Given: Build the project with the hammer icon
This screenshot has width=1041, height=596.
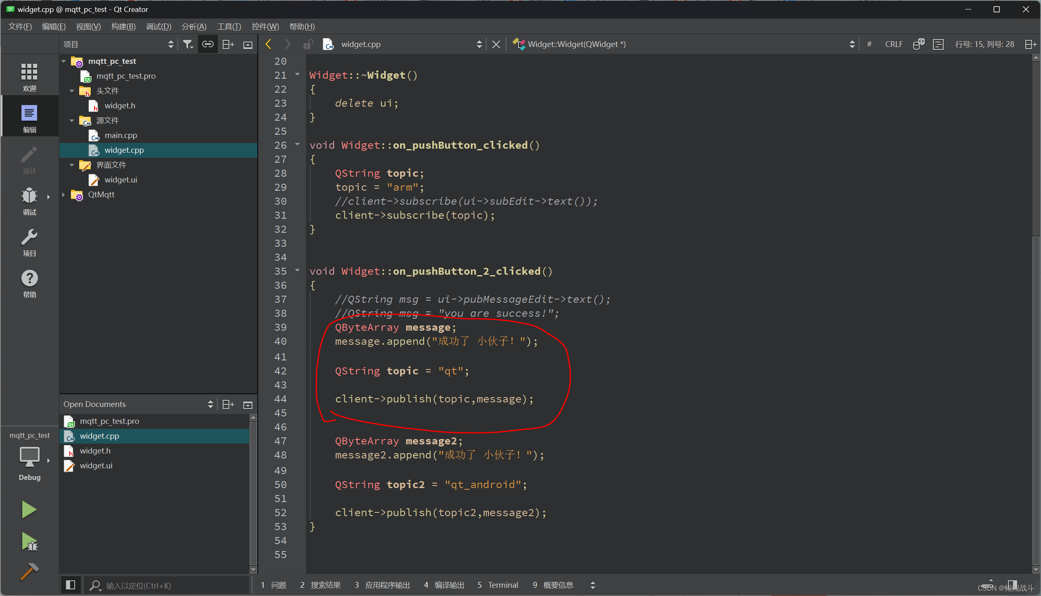Looking at the screenshot, I should coord(29,572).
